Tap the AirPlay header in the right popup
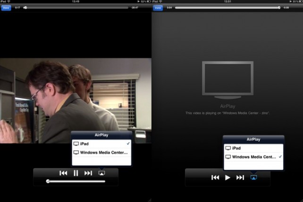The width and height of the screenshot is (303, 202). coord(253,139)
